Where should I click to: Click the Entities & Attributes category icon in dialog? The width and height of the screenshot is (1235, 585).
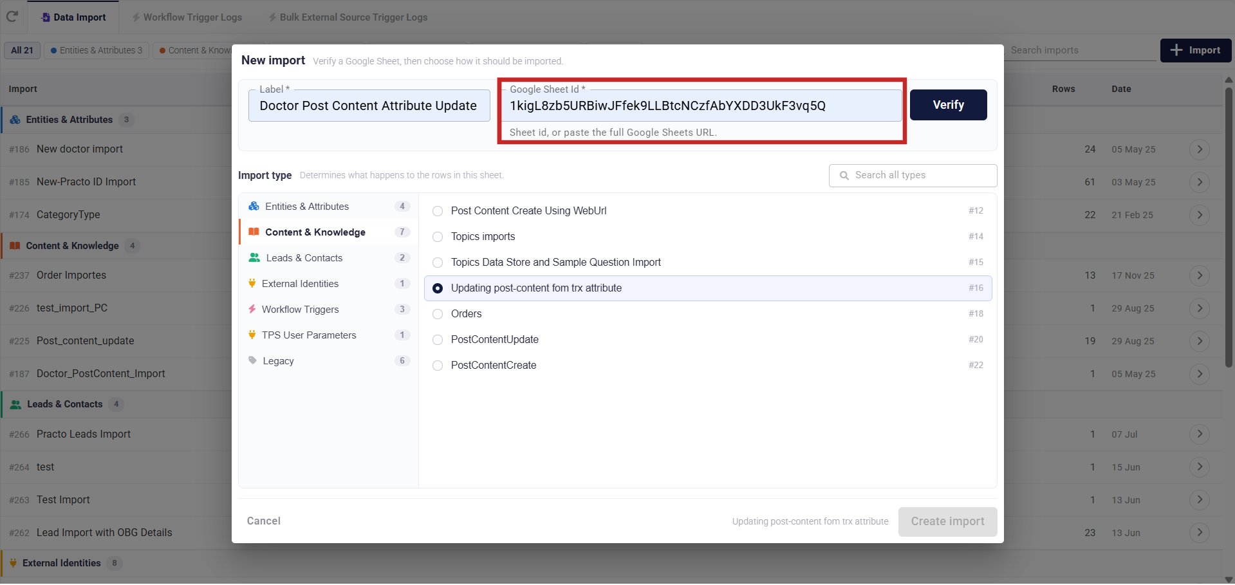[254, 207]
